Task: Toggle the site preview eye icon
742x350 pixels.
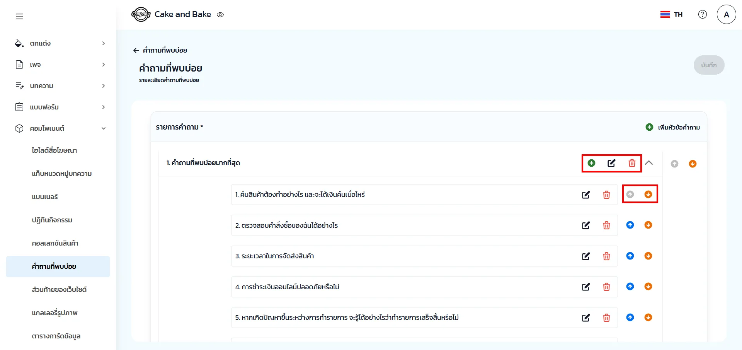Action: [x=220, y=15]
